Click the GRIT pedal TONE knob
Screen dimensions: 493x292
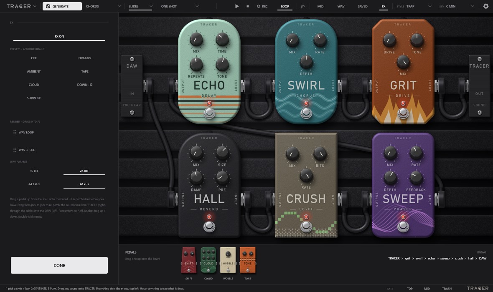417,40
